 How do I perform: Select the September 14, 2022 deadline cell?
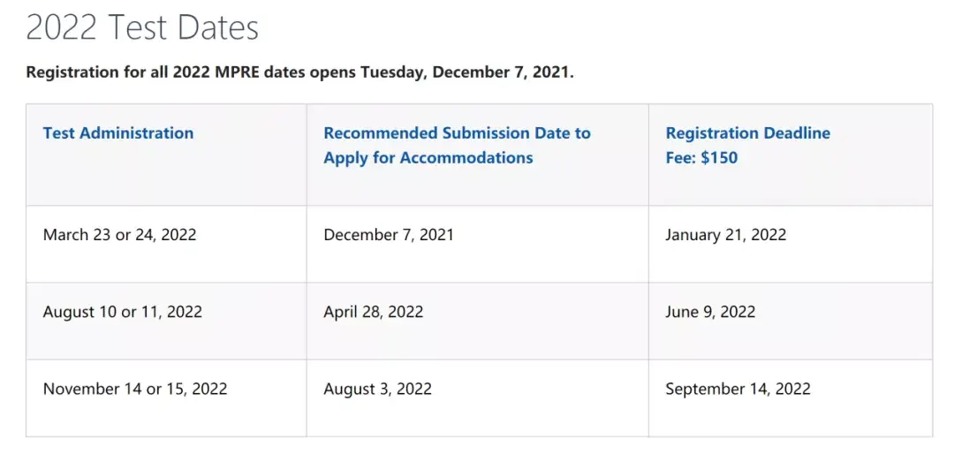[738, 389]
